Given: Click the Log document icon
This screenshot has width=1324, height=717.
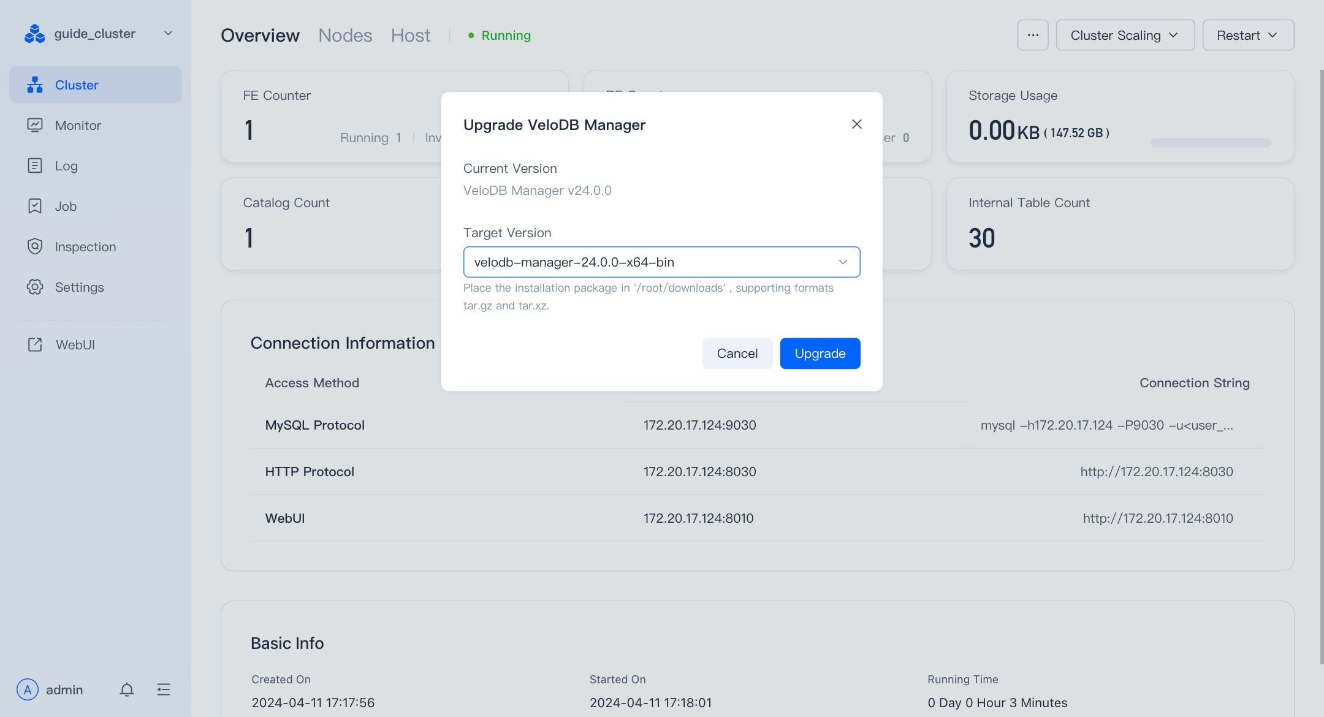Looking at the screenshot, I should [x=35, y=165].
